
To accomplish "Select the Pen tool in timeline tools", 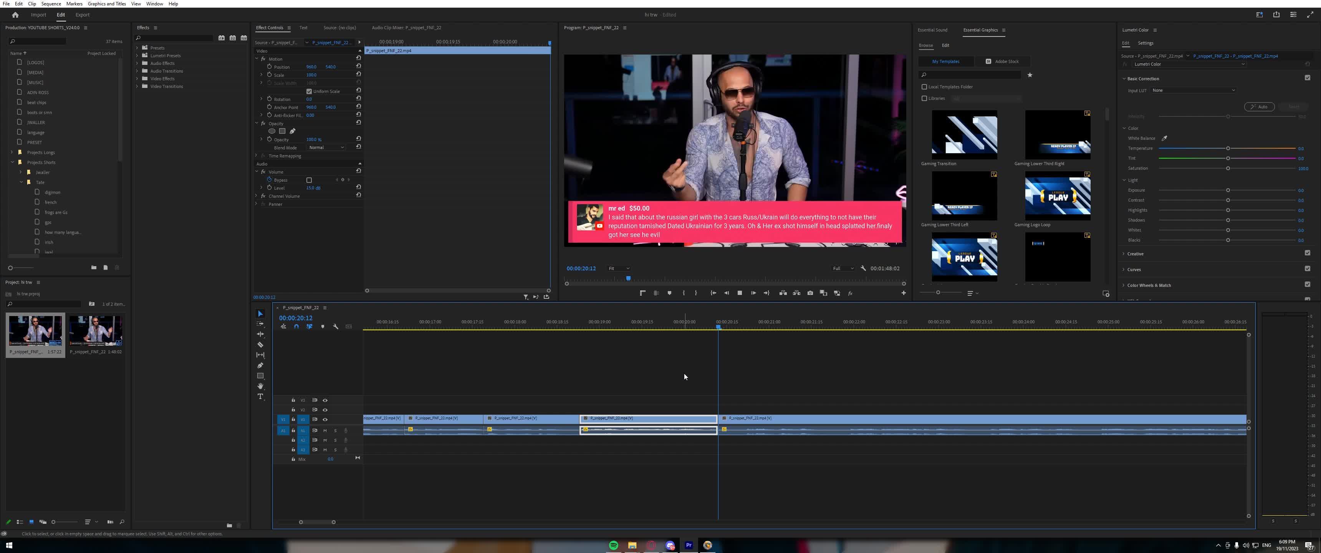I will (x=260, y=365).
